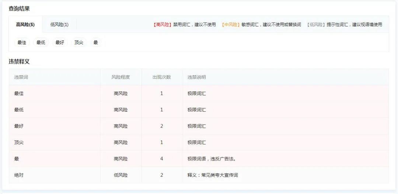
Task: Click 提示性词汇，建议视语境使用 legend text
Action: pos(354,25)
